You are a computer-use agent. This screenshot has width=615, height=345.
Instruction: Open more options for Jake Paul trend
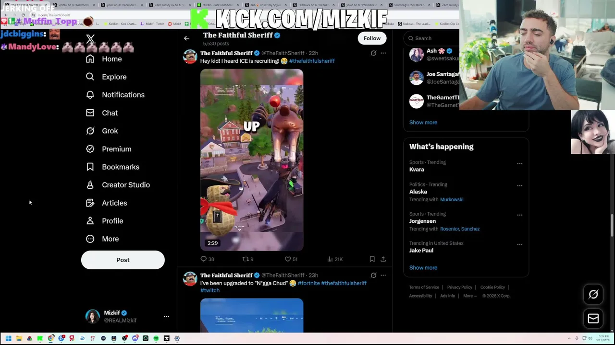tap(519, 244)
